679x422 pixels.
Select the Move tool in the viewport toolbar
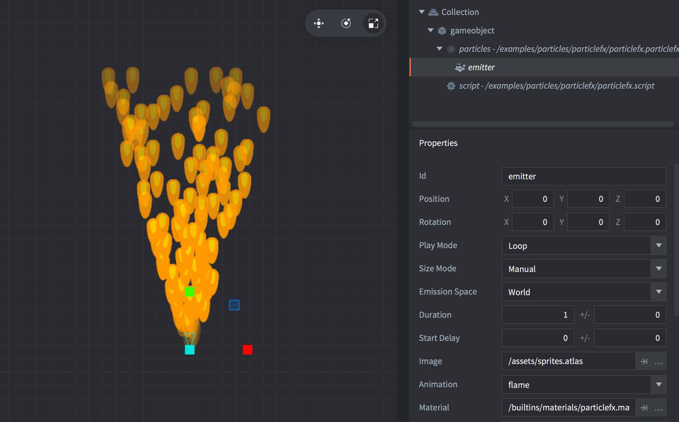point(319,23)
